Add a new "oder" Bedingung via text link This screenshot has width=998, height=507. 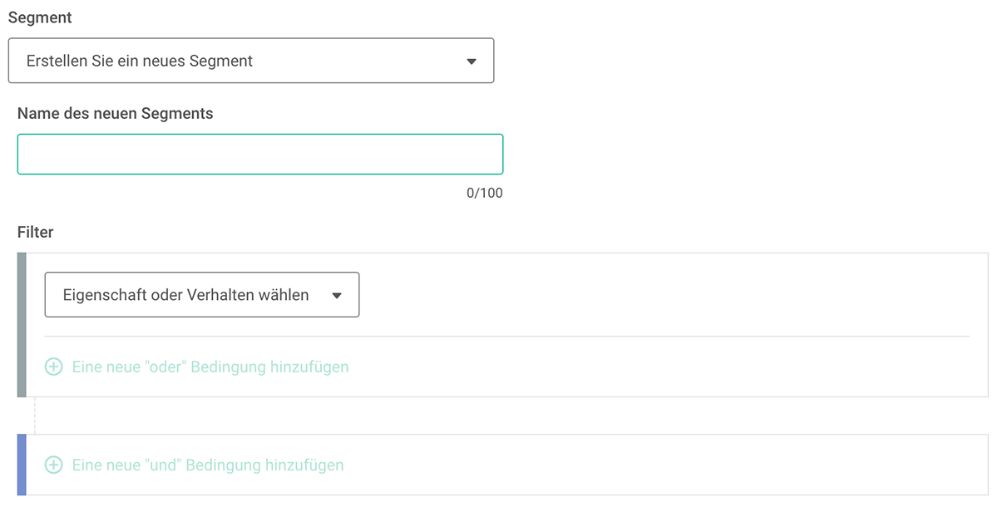coord(210,367)
